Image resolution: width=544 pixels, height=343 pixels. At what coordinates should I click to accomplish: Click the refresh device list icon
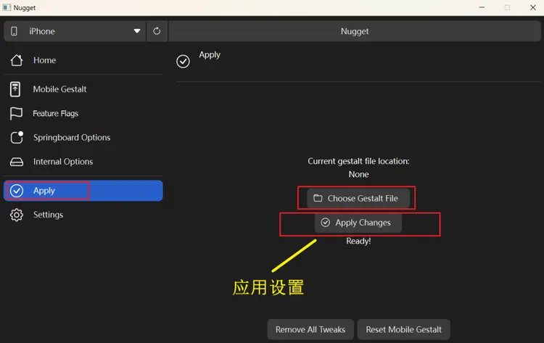coord(157,31)
